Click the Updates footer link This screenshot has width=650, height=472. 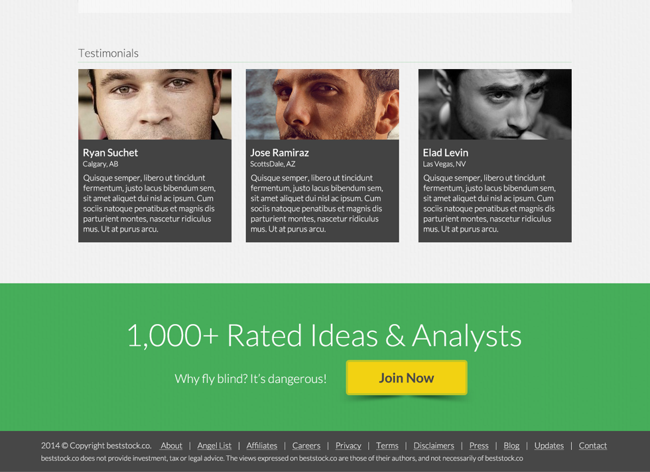pos(549,445)
